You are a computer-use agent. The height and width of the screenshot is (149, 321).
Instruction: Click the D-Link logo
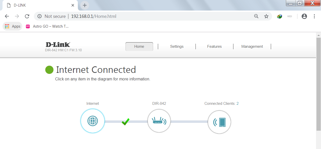tap(58, 44)
